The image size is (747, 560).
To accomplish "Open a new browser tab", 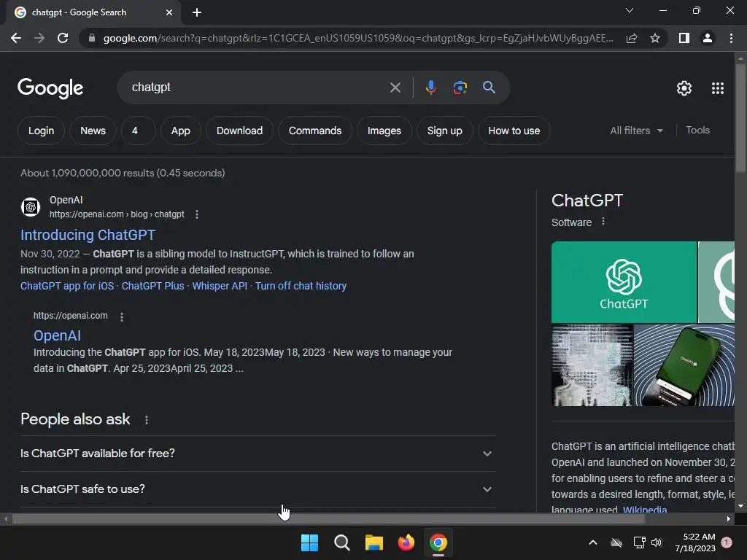I will point(197,12).
